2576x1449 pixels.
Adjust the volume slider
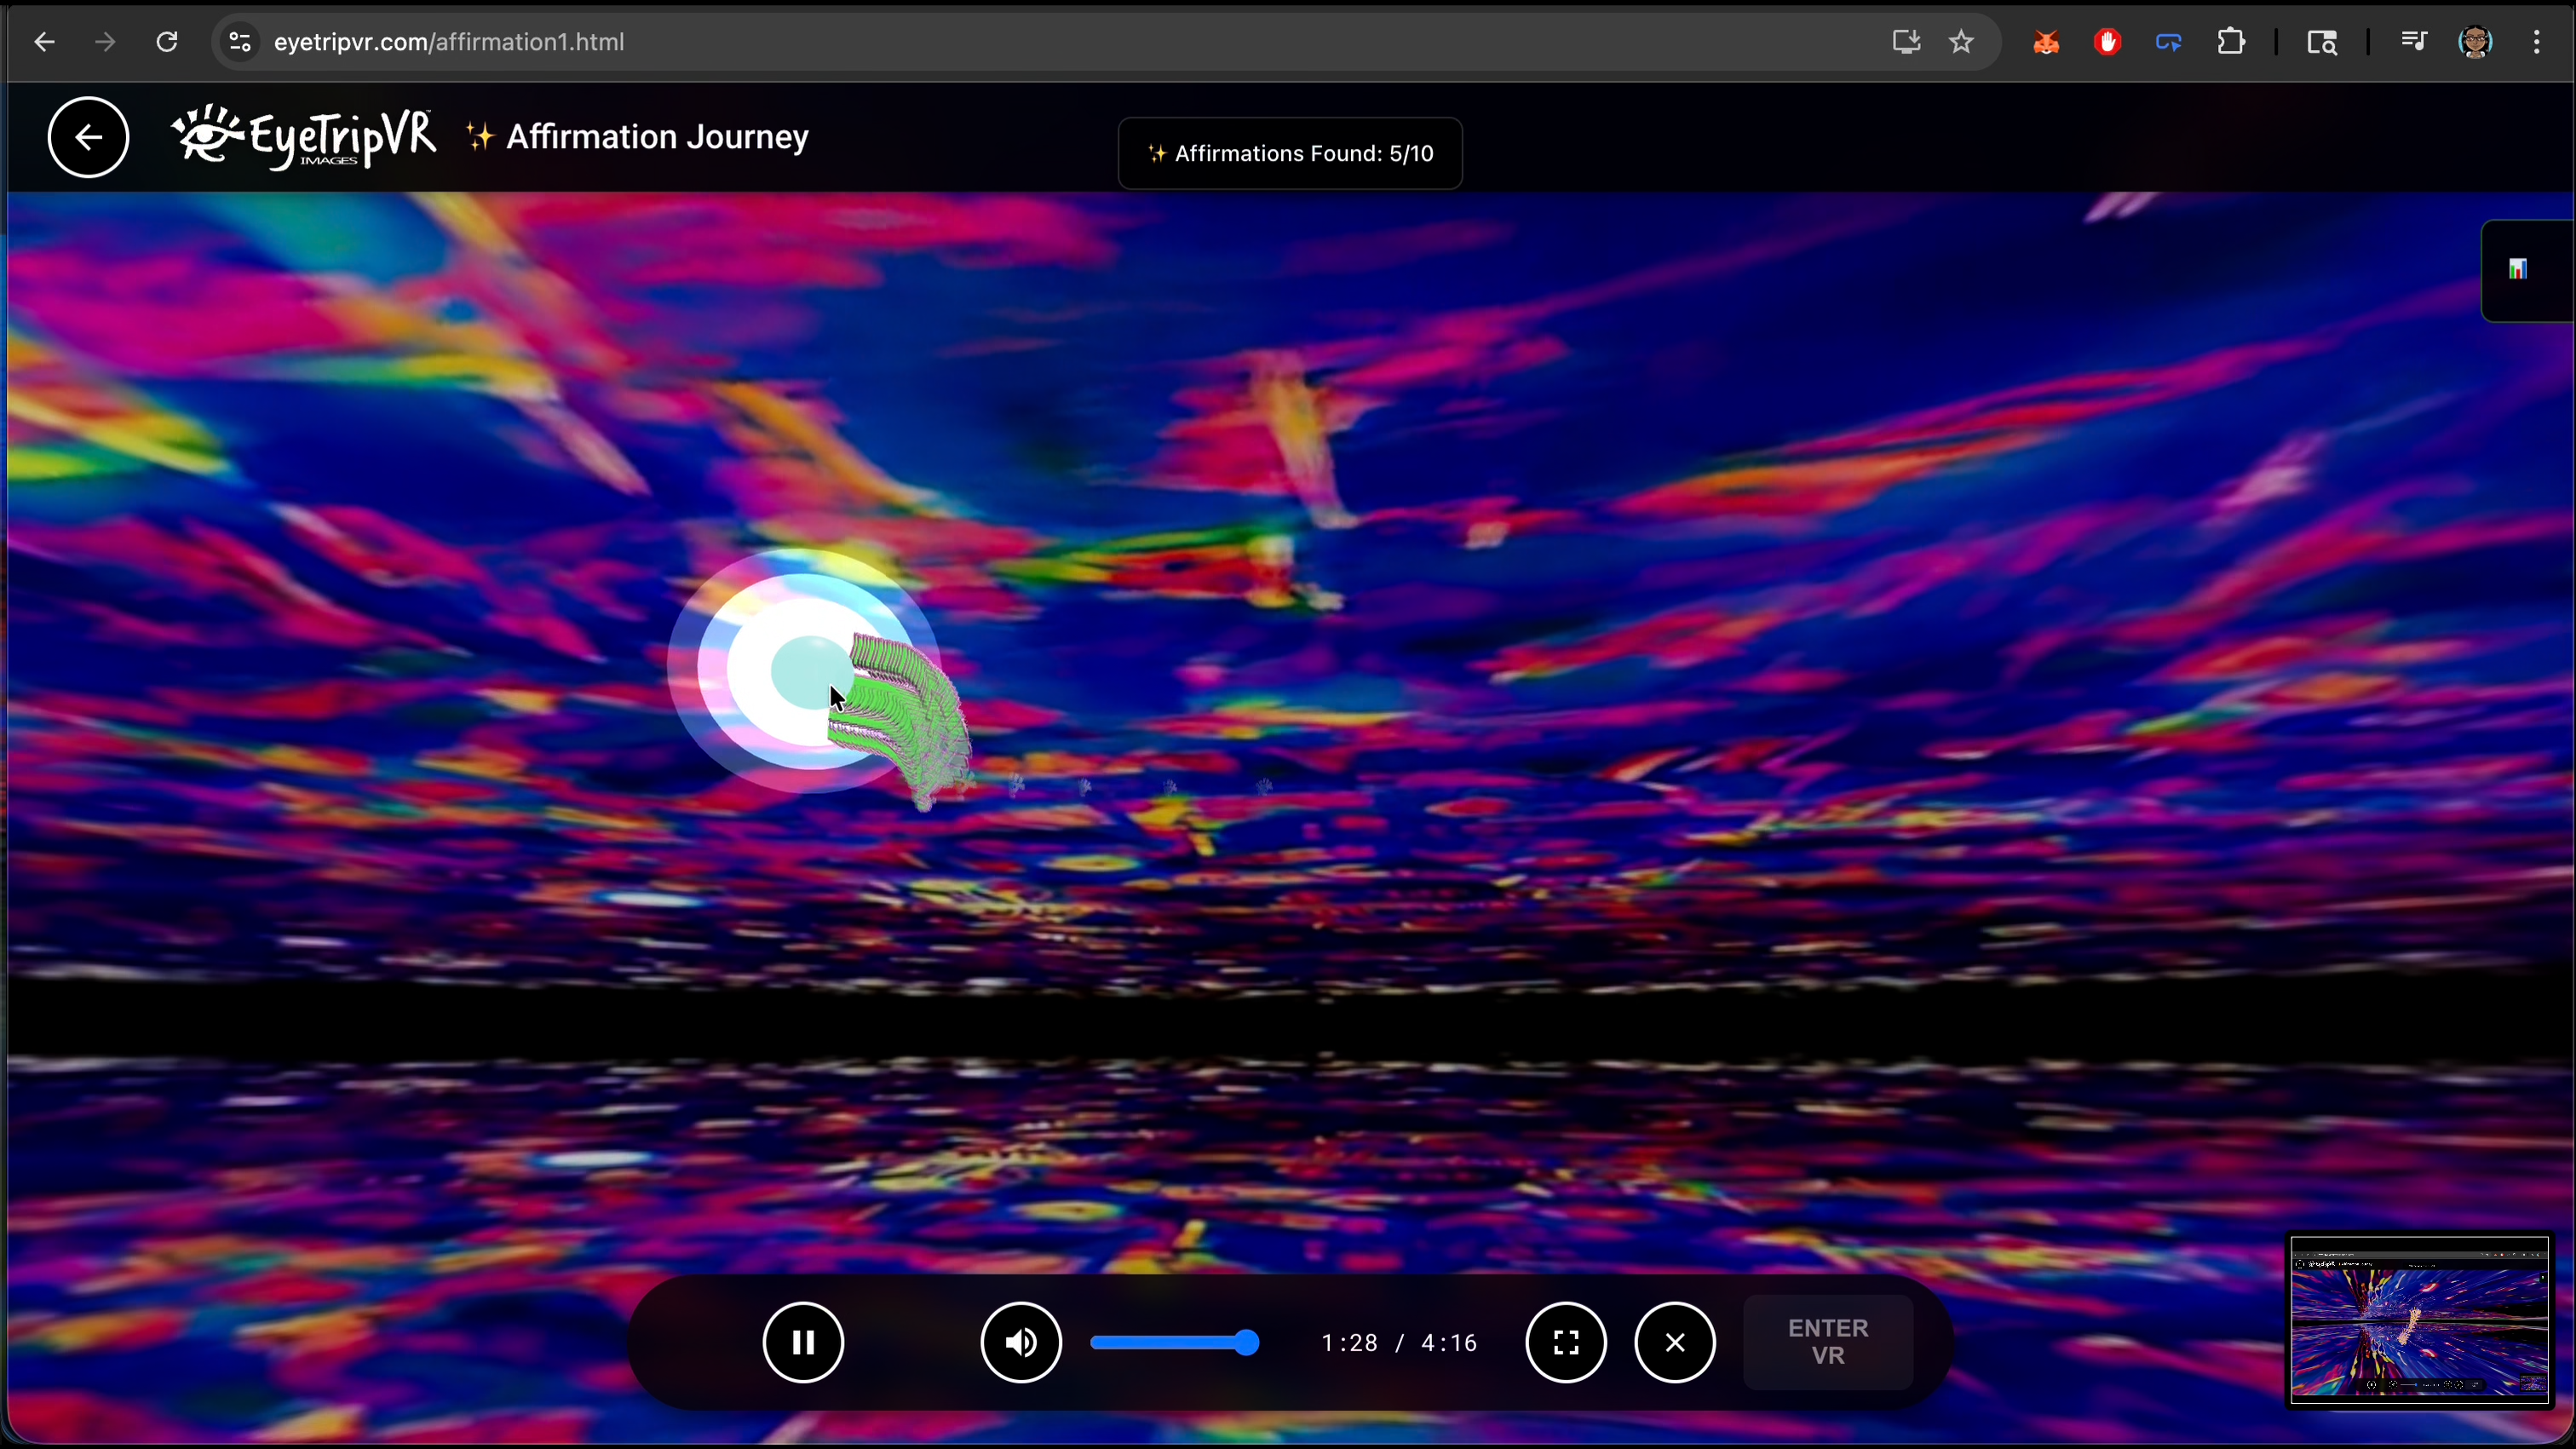1175,1342
